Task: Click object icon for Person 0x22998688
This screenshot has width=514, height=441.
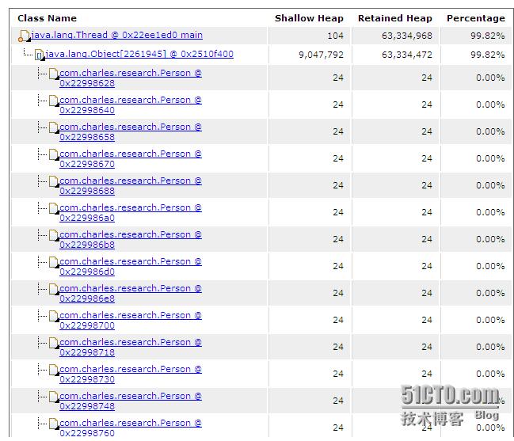Action: click(54, 181)
